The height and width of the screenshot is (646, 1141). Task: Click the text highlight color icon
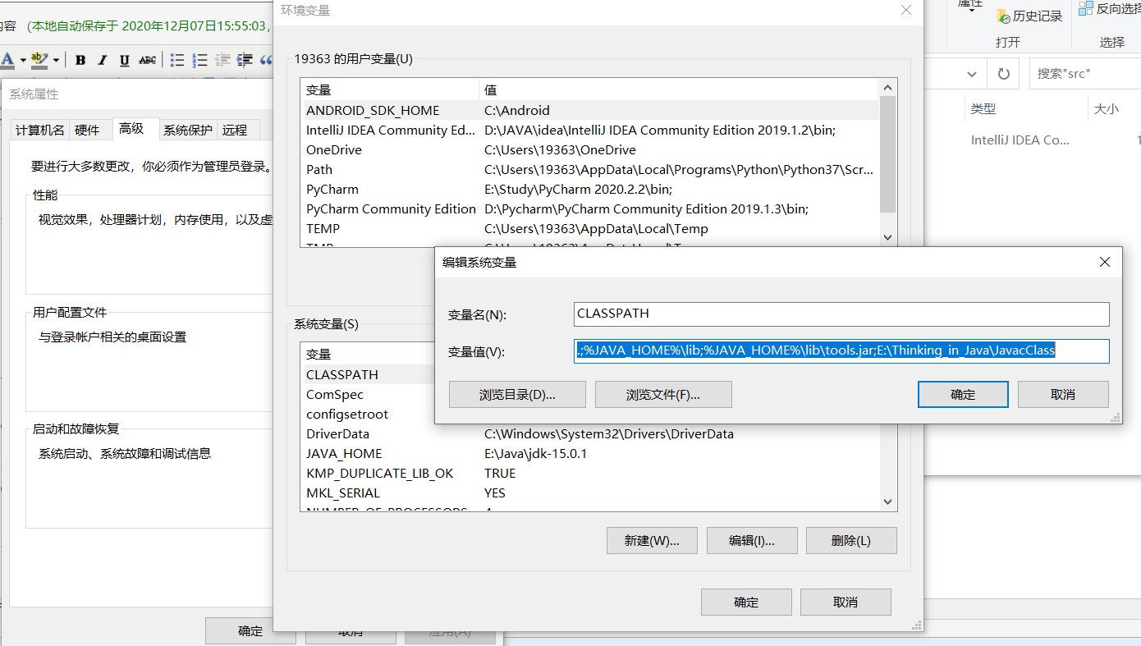[x=39, y=60]
